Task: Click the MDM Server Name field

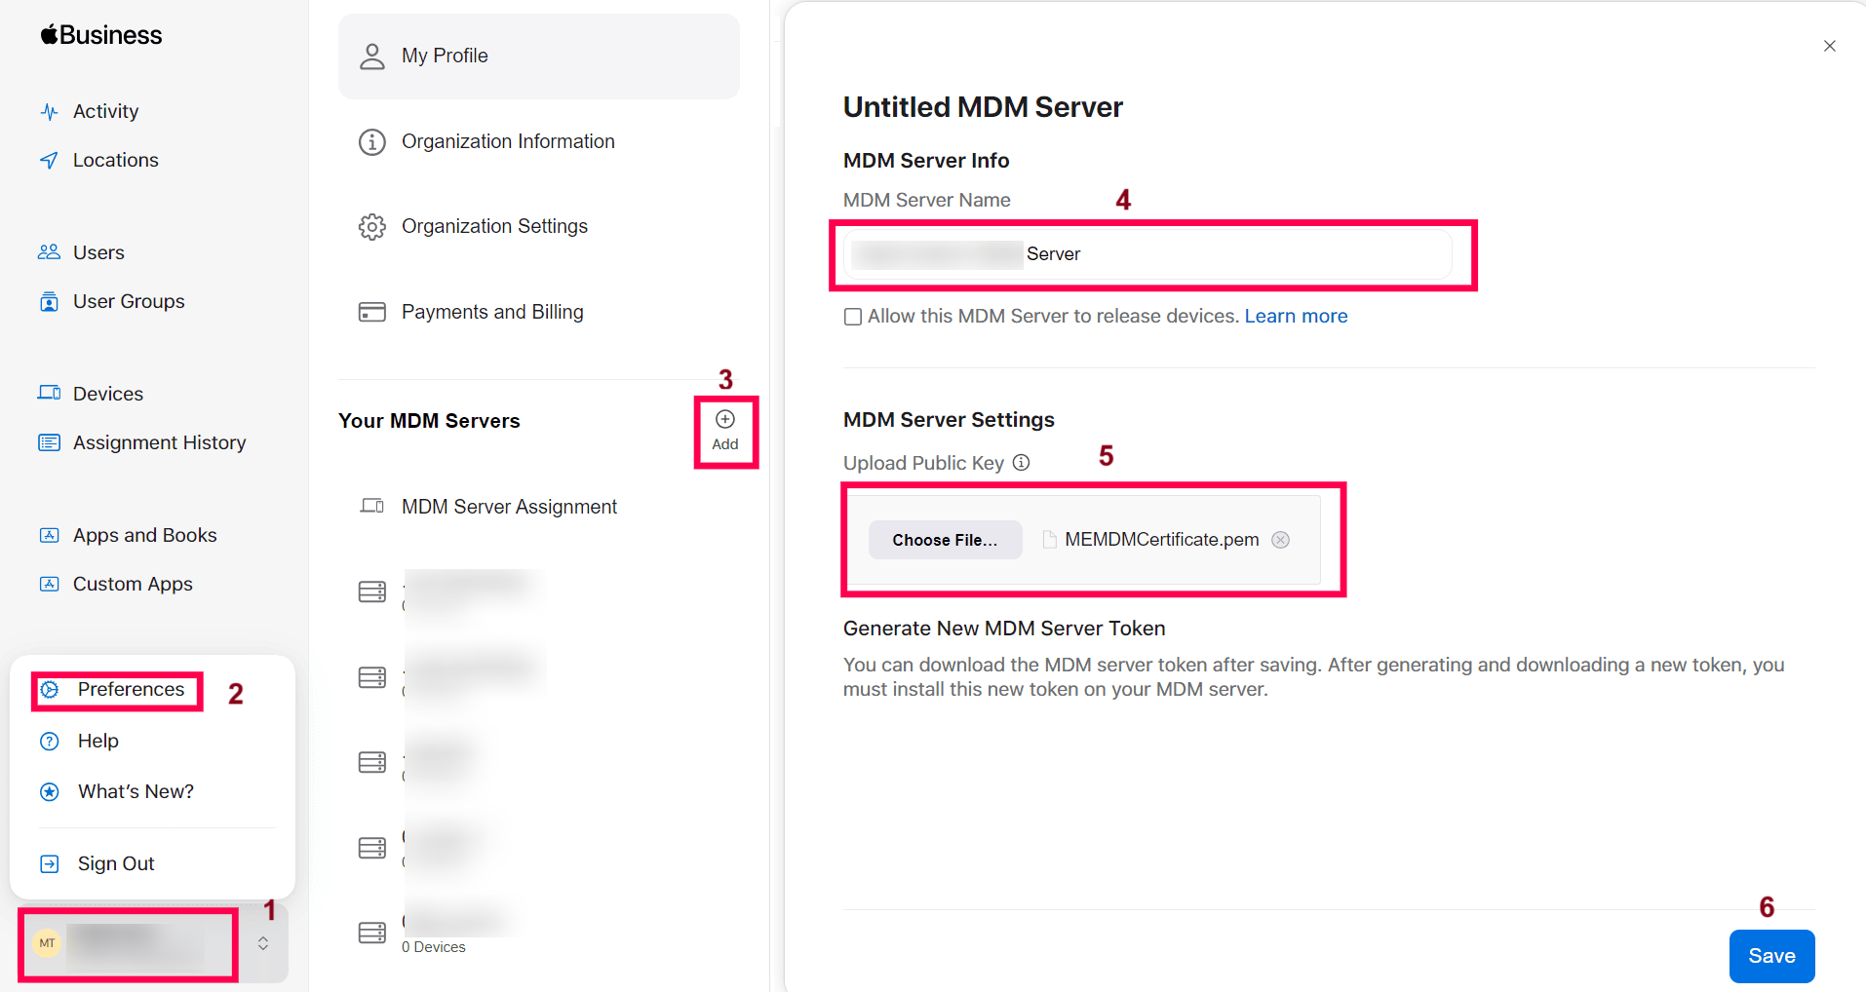Action: 1147,254
